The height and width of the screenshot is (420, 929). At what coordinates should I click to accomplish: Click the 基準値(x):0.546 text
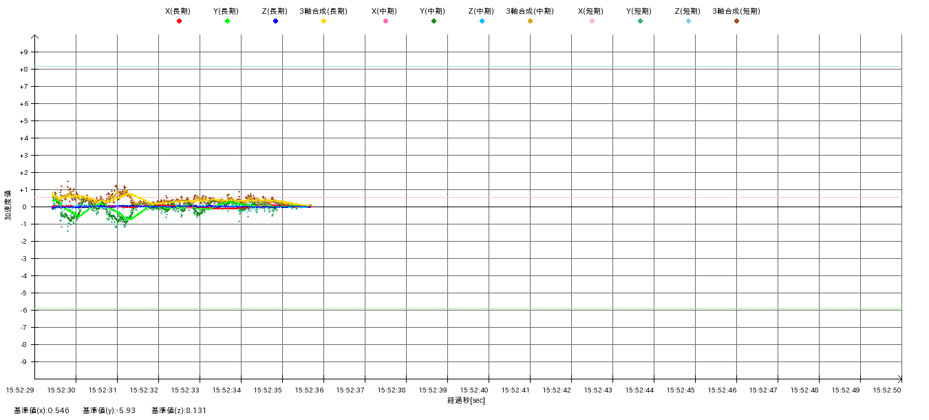coord(41,410)
